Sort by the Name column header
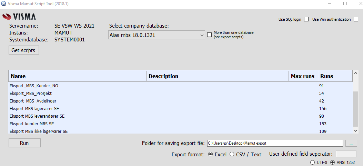363x166 pixels. click(78, 76)
